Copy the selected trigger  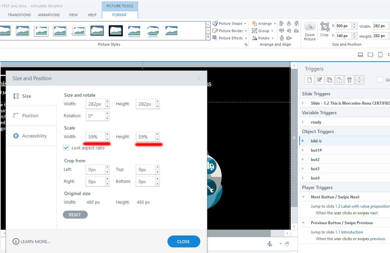click(329, 80)
